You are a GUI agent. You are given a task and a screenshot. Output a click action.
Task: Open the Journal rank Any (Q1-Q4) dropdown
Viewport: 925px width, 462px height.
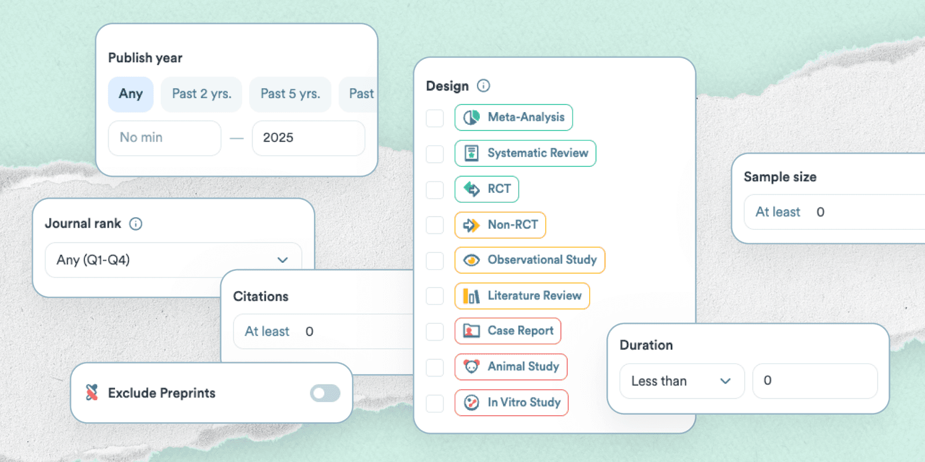[x=173, y=260]
